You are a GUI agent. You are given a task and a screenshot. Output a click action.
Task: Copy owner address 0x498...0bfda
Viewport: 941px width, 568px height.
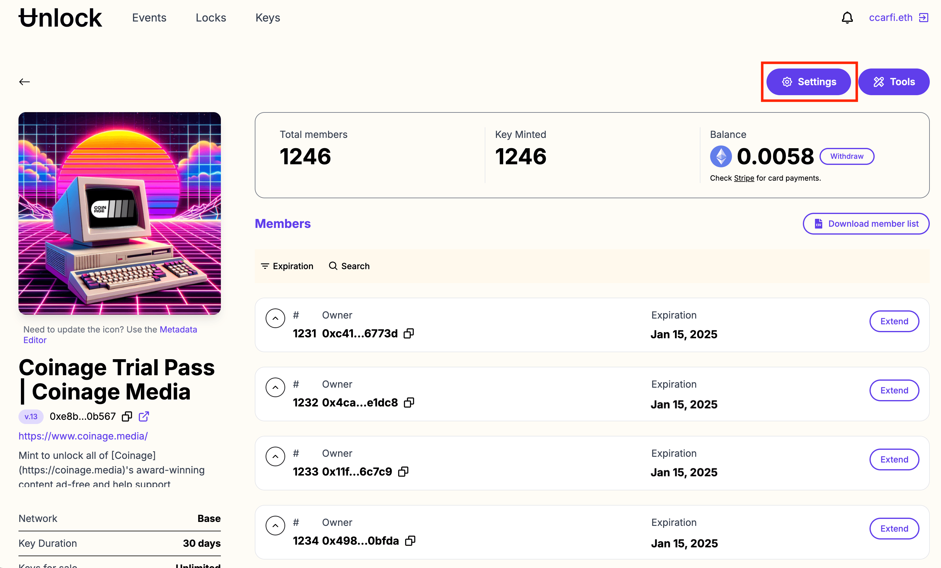coord(410,541)
